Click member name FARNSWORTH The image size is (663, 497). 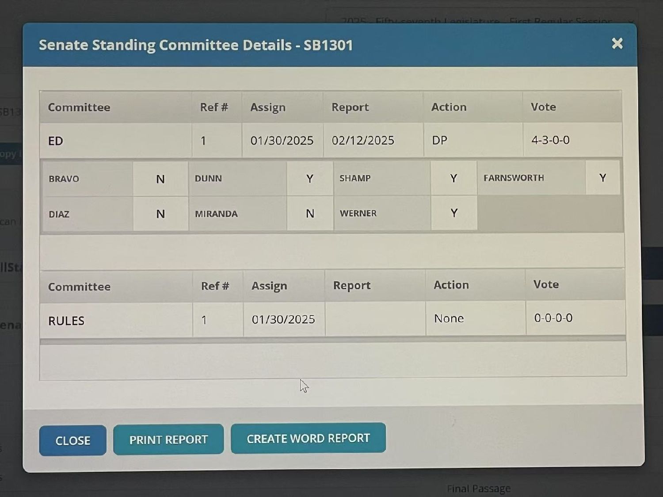tap(514, 178)
